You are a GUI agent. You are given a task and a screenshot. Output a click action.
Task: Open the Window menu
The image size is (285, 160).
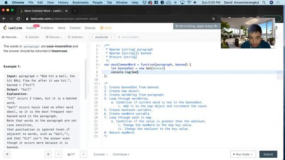point(122,2)
